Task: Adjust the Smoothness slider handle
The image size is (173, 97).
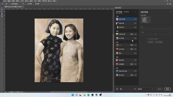Action: tap(156, 34)
